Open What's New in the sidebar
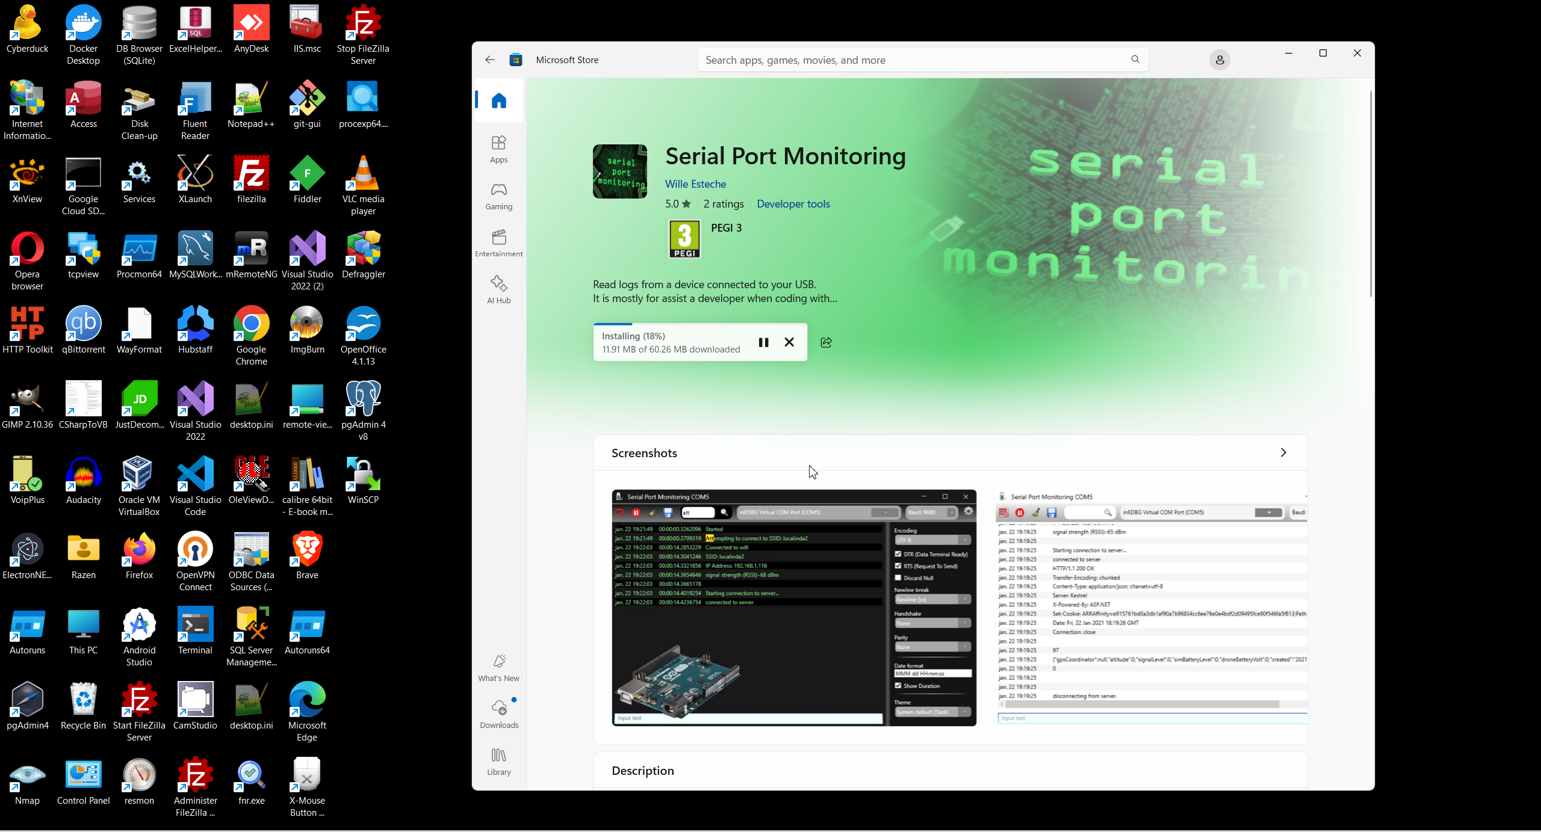This screenshot has width=1541, height=832. pyautogui.click(x=498, y=667)
